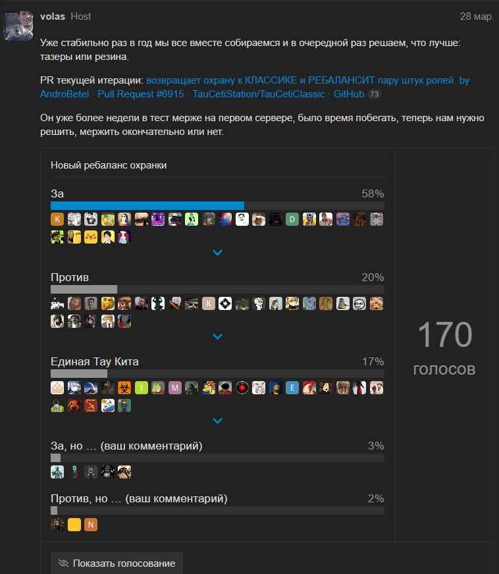Viewport: 499px width, 574px height.
Task: Click yellow Pikachu avatar in За voters
Action: pos(91,237)
